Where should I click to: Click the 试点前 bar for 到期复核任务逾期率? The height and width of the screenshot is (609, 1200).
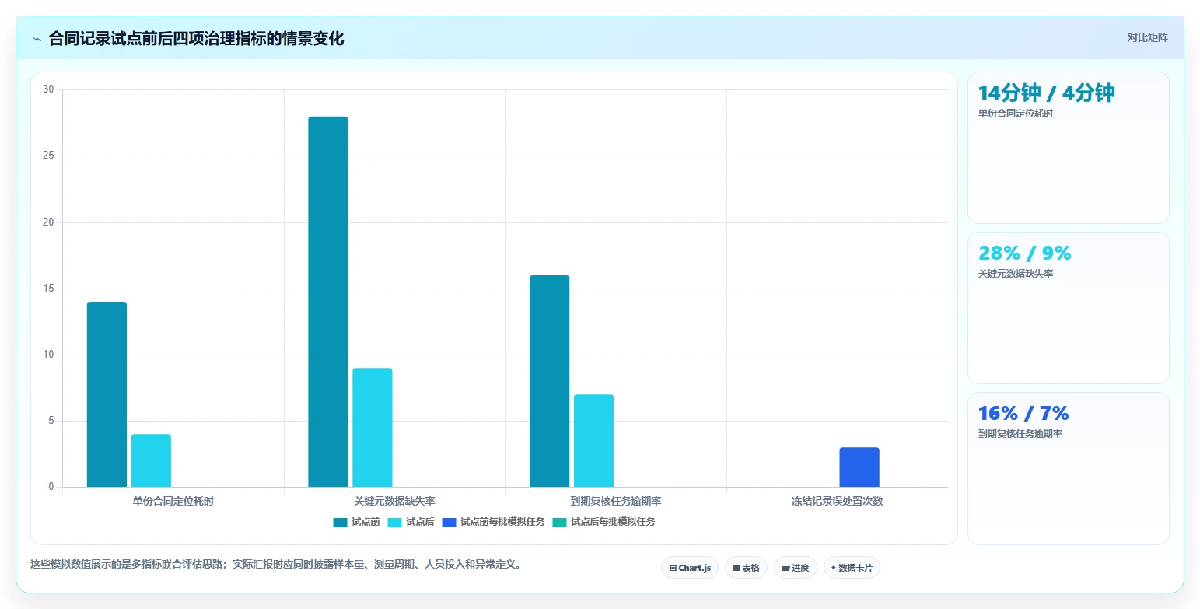[549, 381]
